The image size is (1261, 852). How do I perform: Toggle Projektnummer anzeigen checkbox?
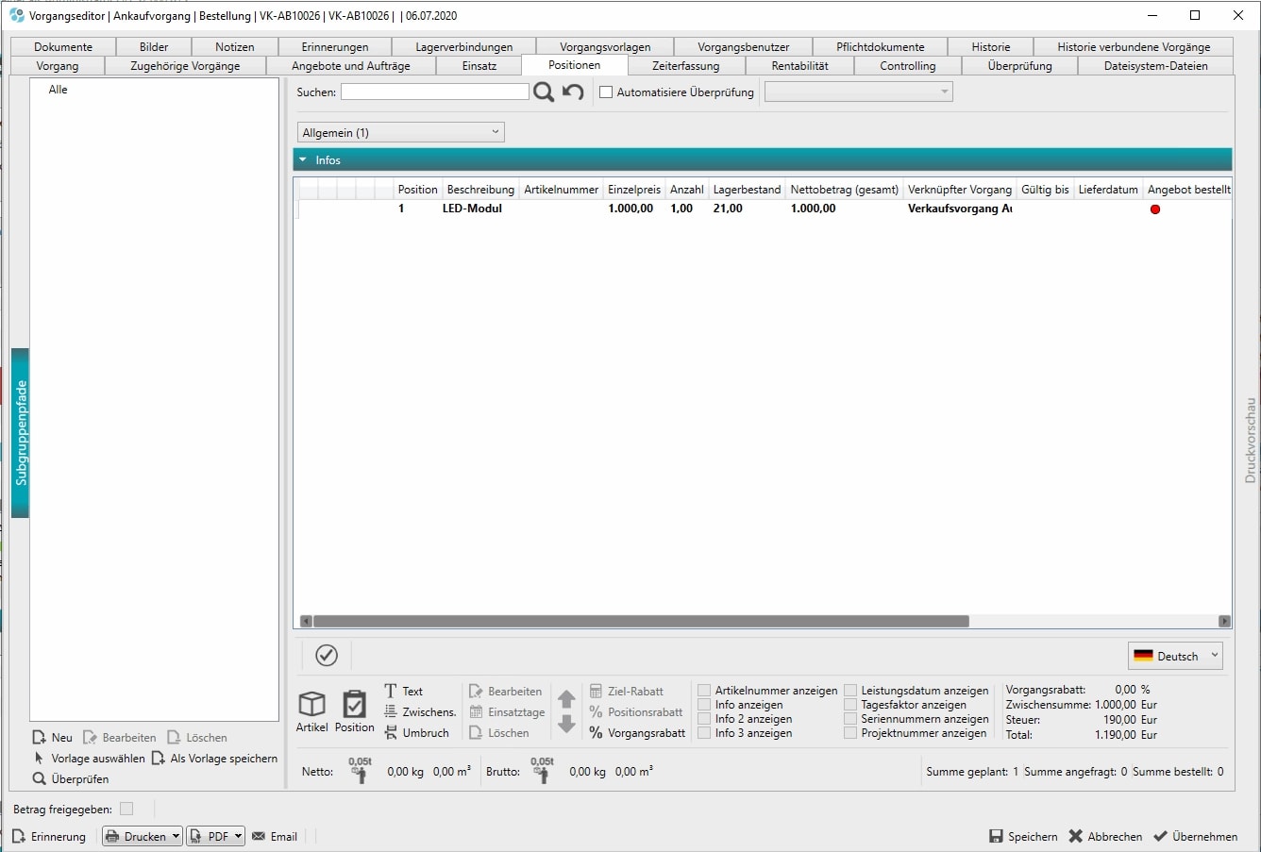coord(850,732)
